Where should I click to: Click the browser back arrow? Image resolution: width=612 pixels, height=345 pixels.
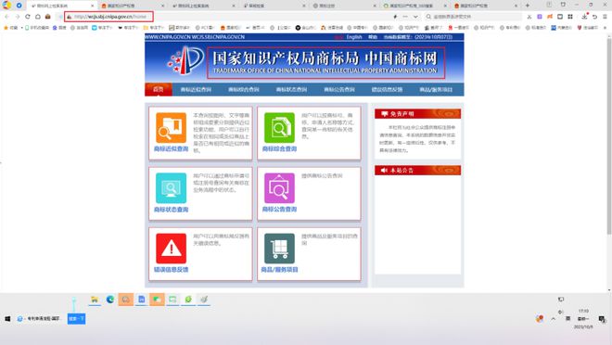click(x=6, y=17)
